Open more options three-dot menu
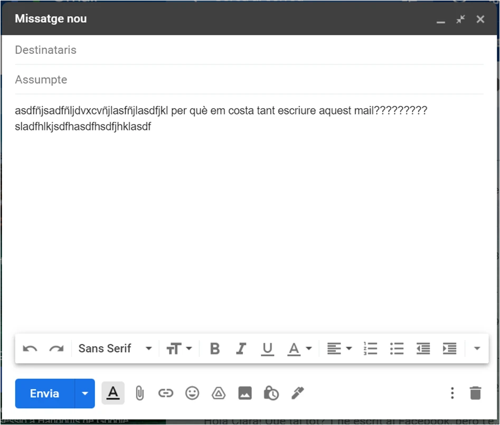Screen dimensions: 500x425 [452, 393]
